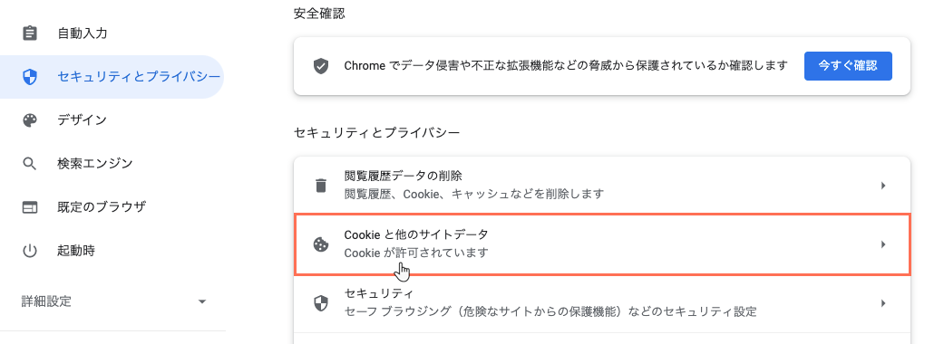Click the デザイン palette icon
Image resolution: width=944 pixels, height=344 pixels.
30,120
